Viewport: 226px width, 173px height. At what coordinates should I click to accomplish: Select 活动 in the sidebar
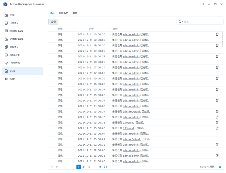click(x=22, y=71)
